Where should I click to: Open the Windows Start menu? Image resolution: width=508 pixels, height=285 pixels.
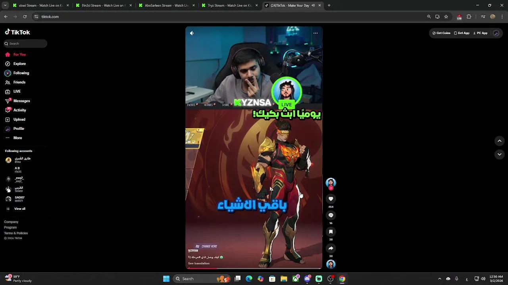[x=166, y=279]
